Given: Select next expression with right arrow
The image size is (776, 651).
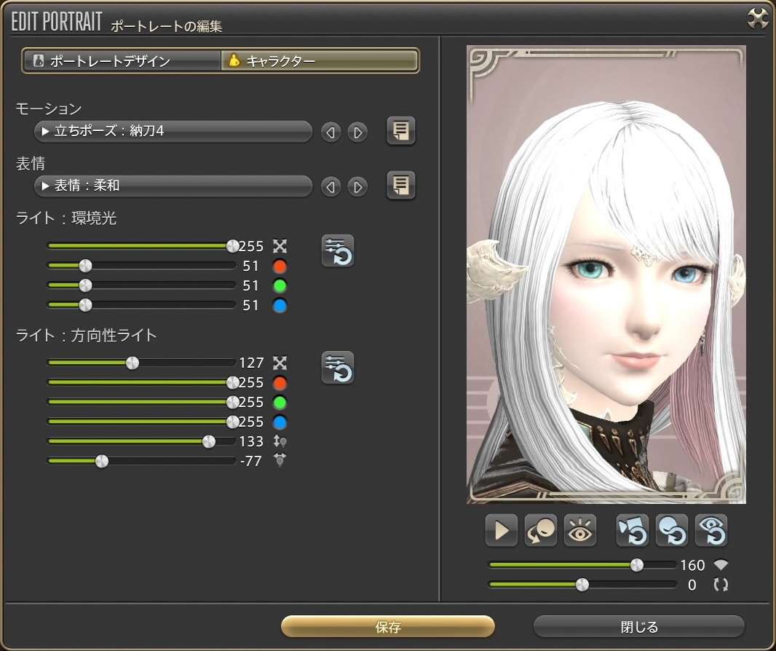Looking at the screenshot, I should click(x=357, y=187).
